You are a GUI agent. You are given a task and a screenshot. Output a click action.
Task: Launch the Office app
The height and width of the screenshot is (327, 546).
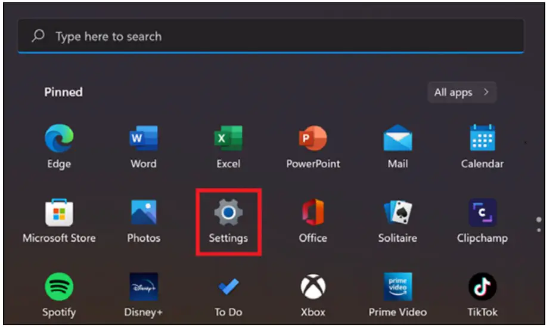pyautogui.click(x=313, y=212)
